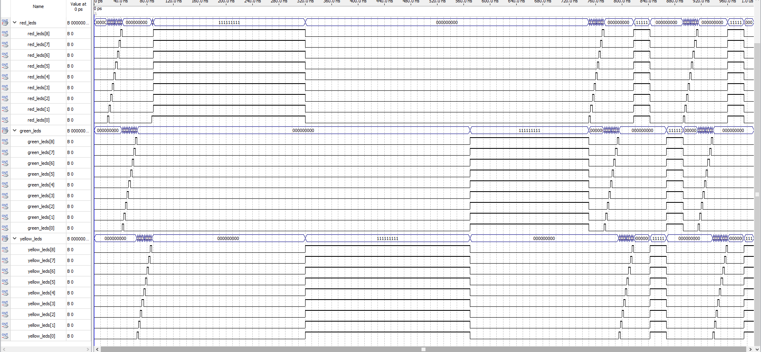Click the output pin icon of red_leds[8]
This screenshot has height=352, width=761.
click(x=5, y=33)
